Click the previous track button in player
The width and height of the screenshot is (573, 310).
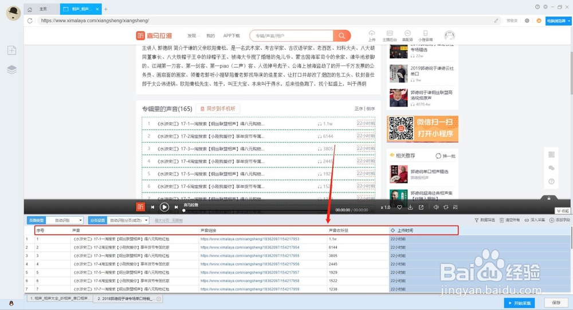(152, 207)
